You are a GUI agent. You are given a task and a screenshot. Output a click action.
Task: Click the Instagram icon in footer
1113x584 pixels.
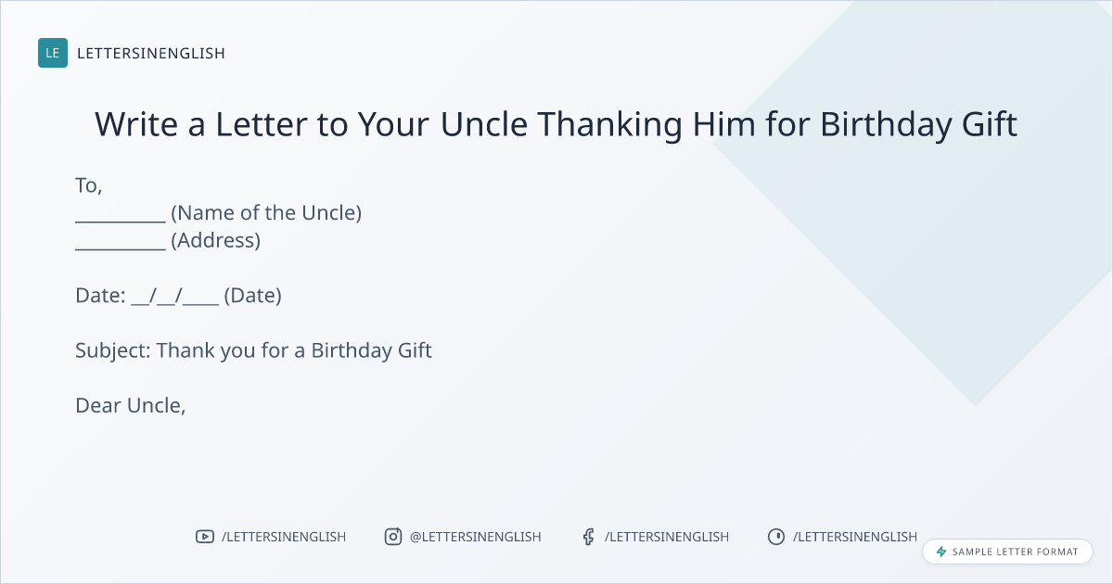393,537
